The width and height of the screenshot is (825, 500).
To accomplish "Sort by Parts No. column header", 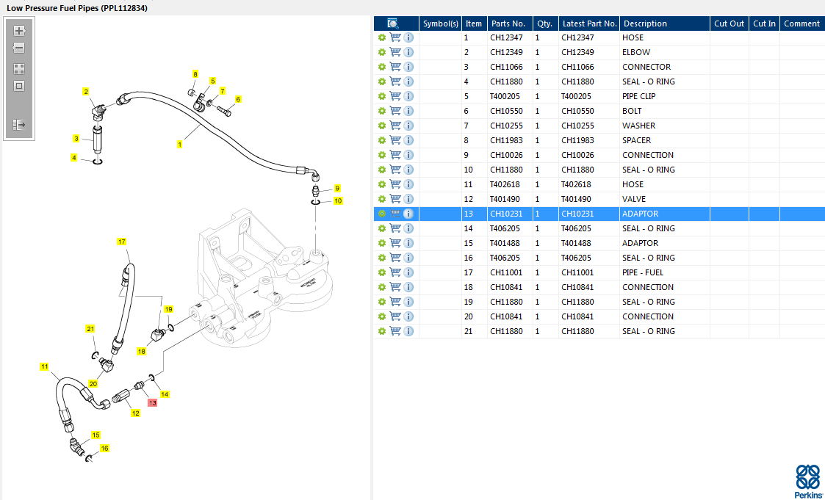I will point(508,23).
